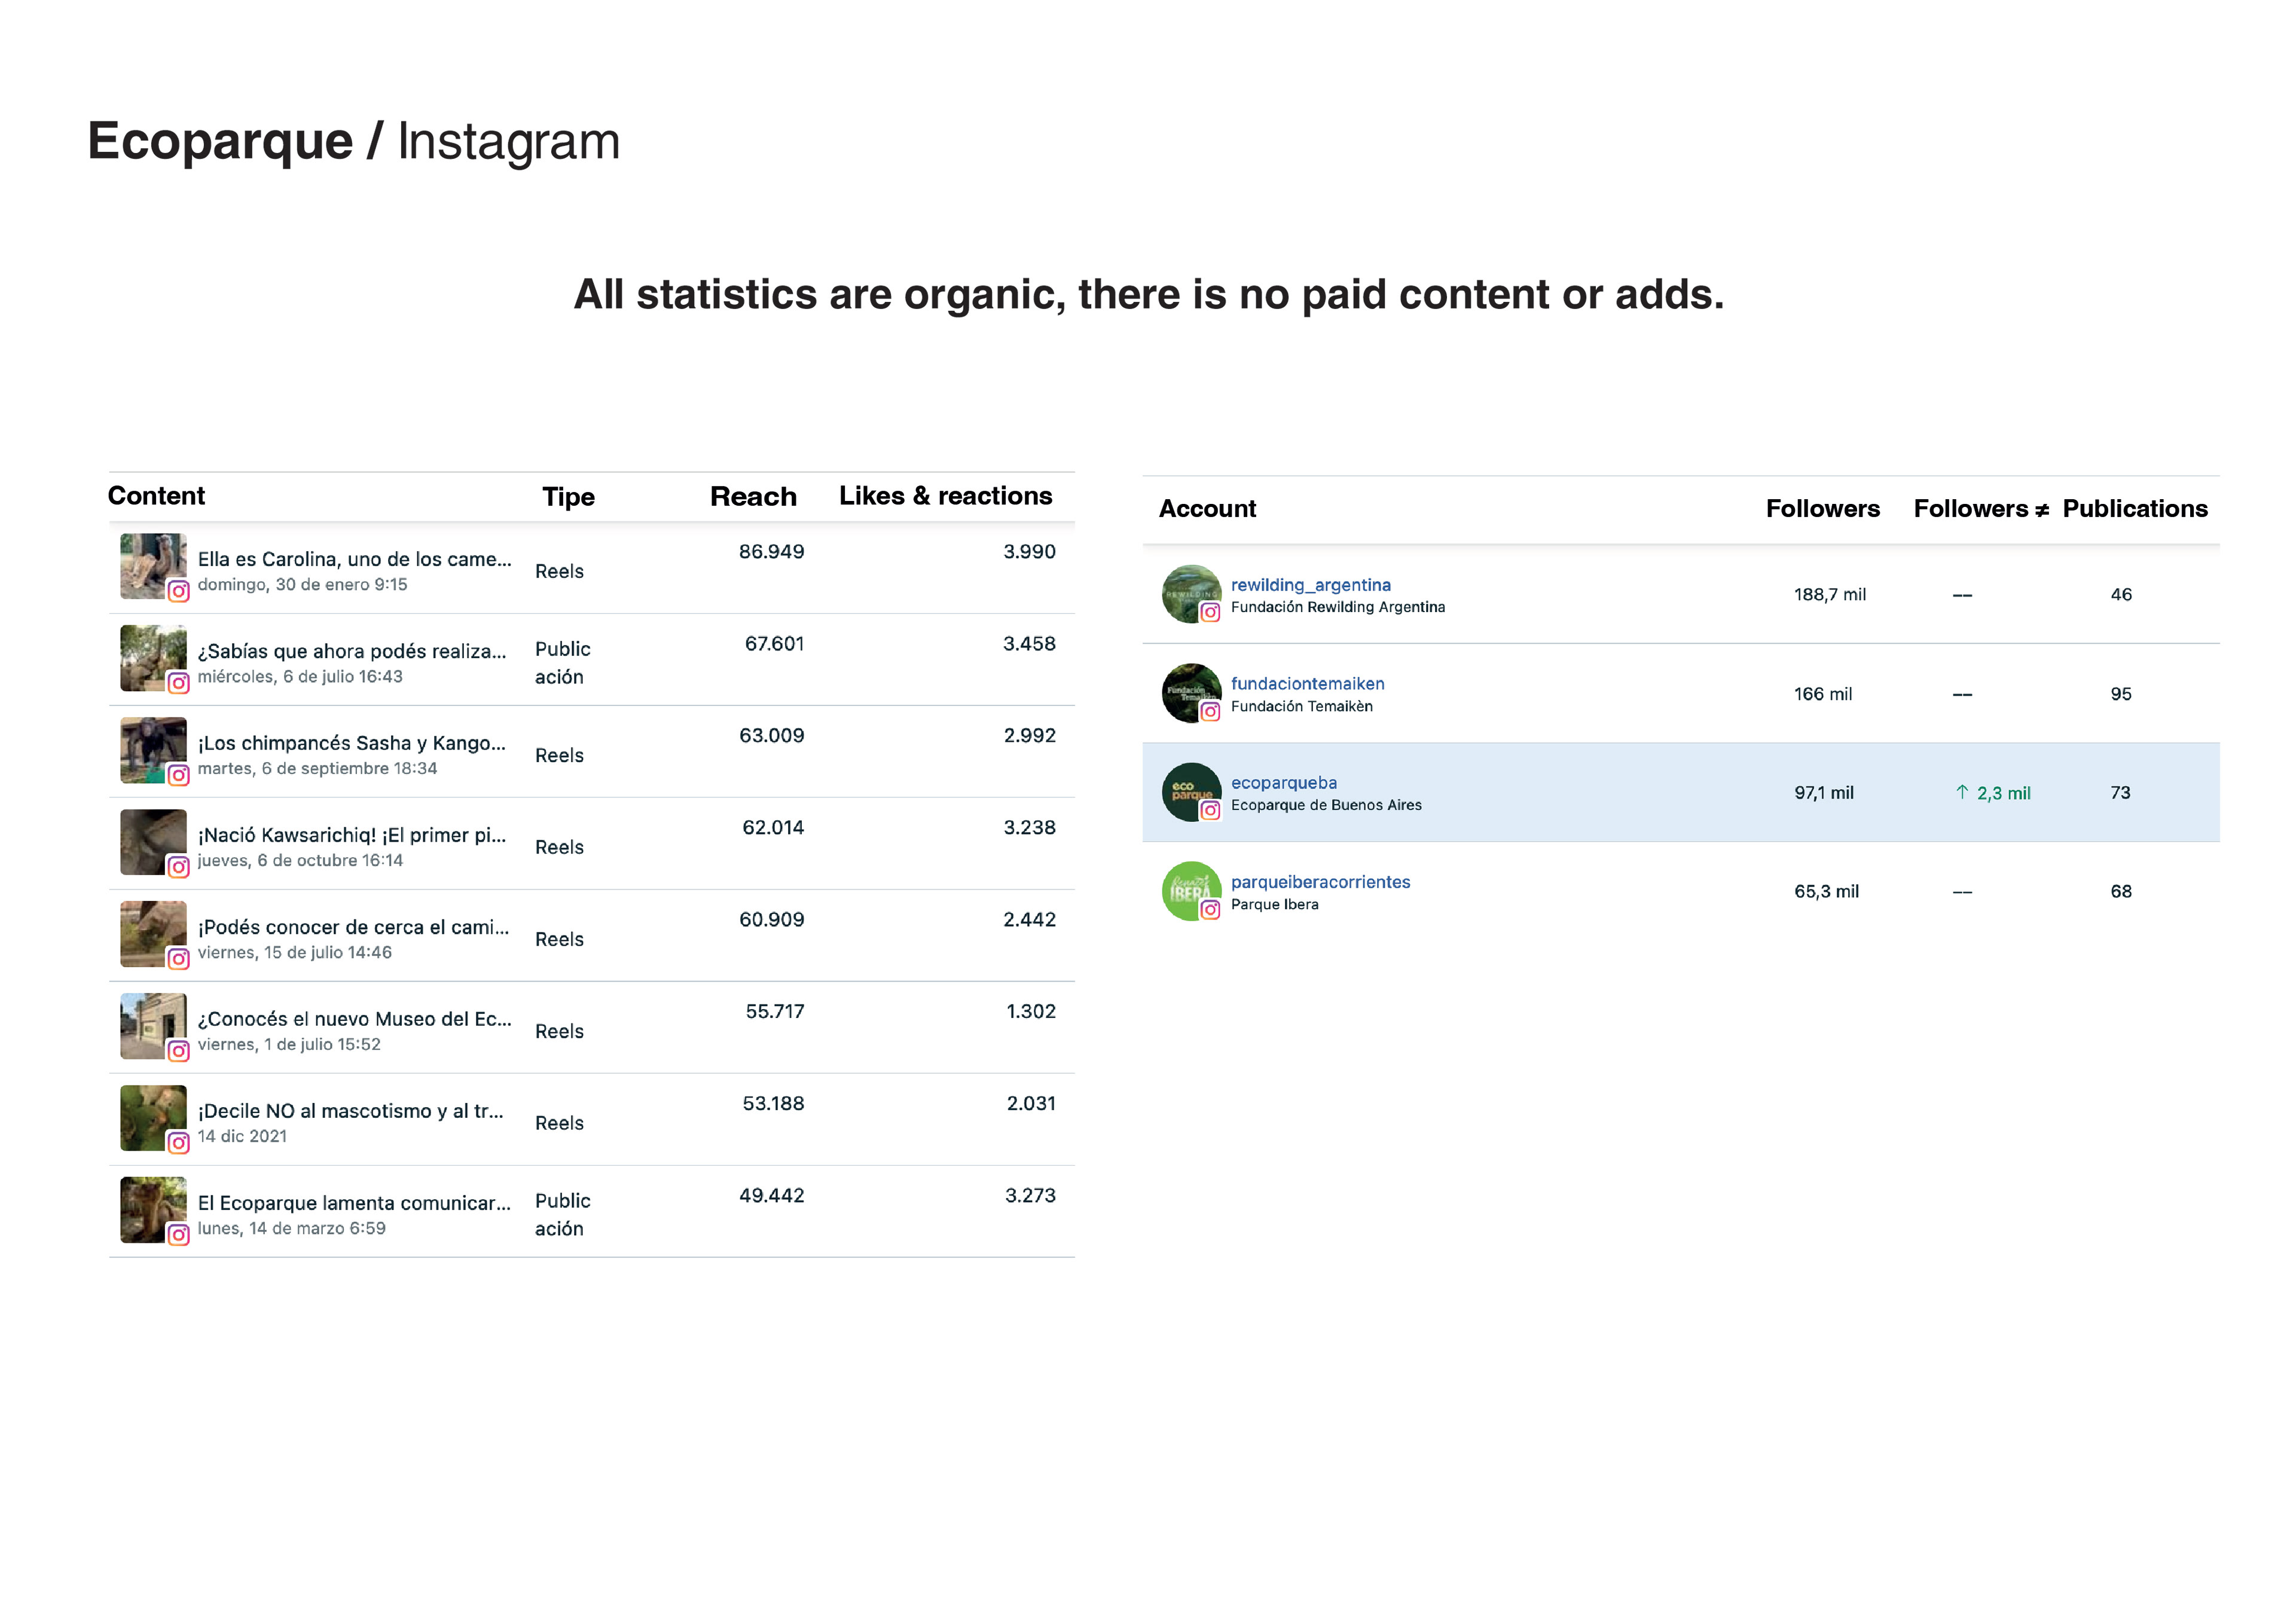Click Instagram badge on Carolina camel post

coord(178,591)
